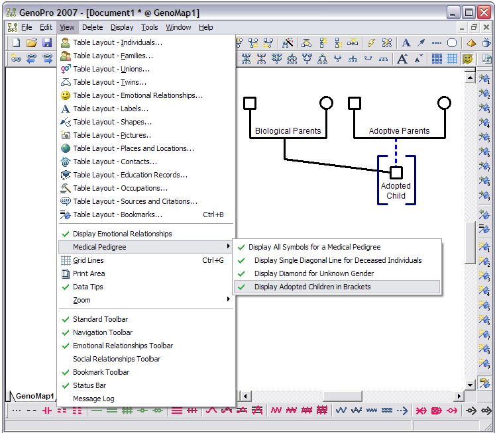Choose Table Layout - Twins menu entry
This screenshot has width=495, height=433.
[110, 82]
